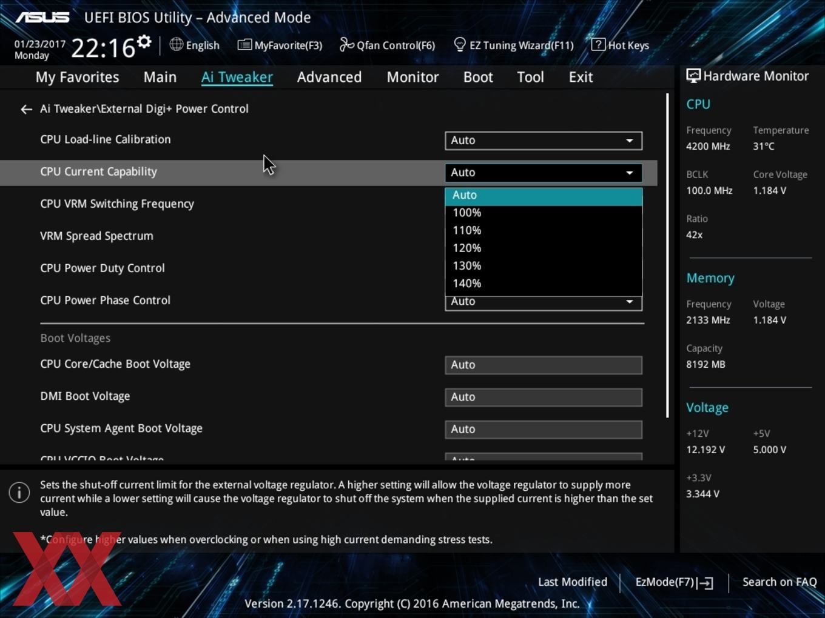Click the settings list vertical scrollbar
Image resolution: width=825 pixels, height=618 pixels.
click(667, 254)
